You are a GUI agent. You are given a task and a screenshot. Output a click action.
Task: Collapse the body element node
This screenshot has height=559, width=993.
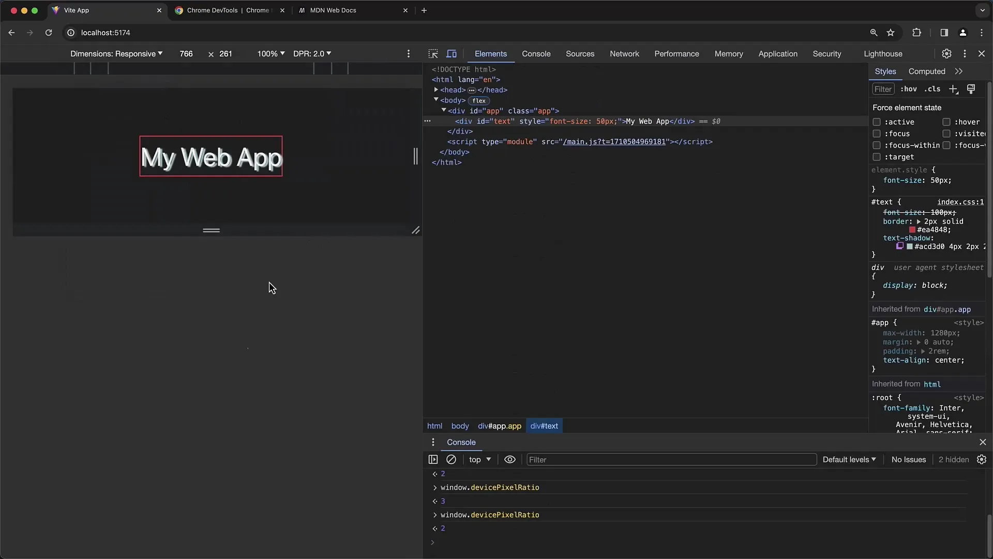click(436, 100)
